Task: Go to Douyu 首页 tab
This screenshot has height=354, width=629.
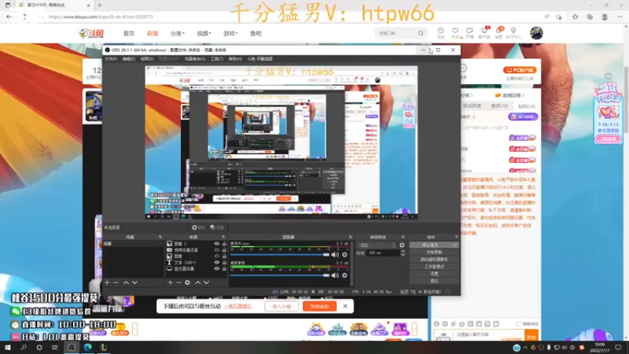Action: [129, 33]
